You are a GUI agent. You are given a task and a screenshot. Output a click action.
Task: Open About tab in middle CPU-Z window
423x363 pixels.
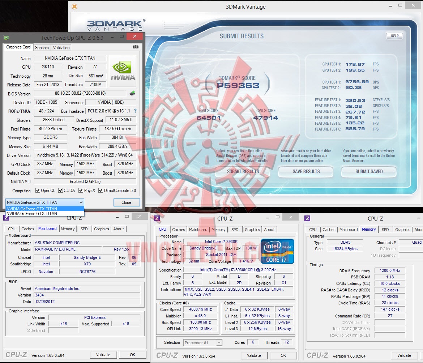[x=269, y=230]
